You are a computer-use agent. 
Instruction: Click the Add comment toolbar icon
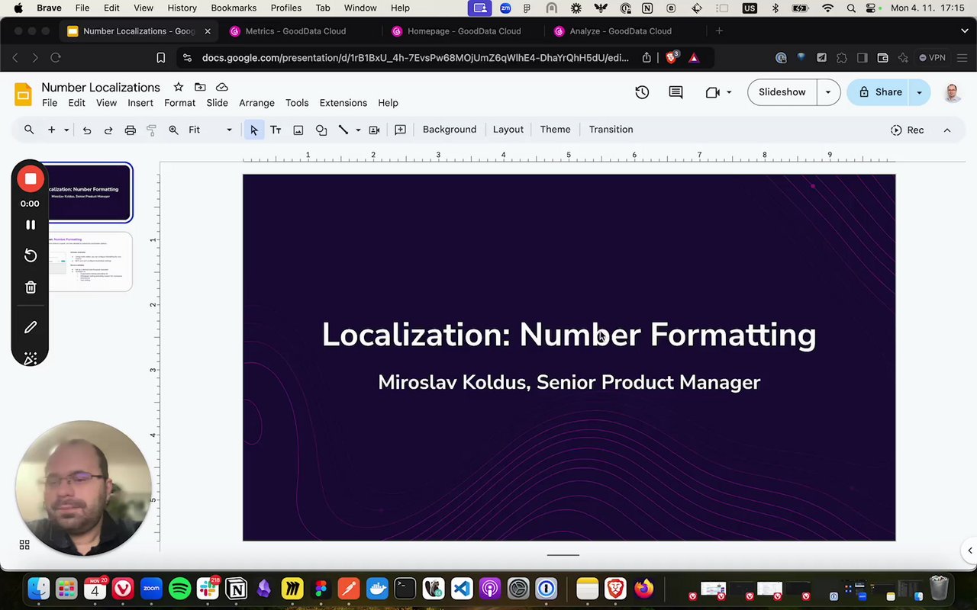coord(400,130)
